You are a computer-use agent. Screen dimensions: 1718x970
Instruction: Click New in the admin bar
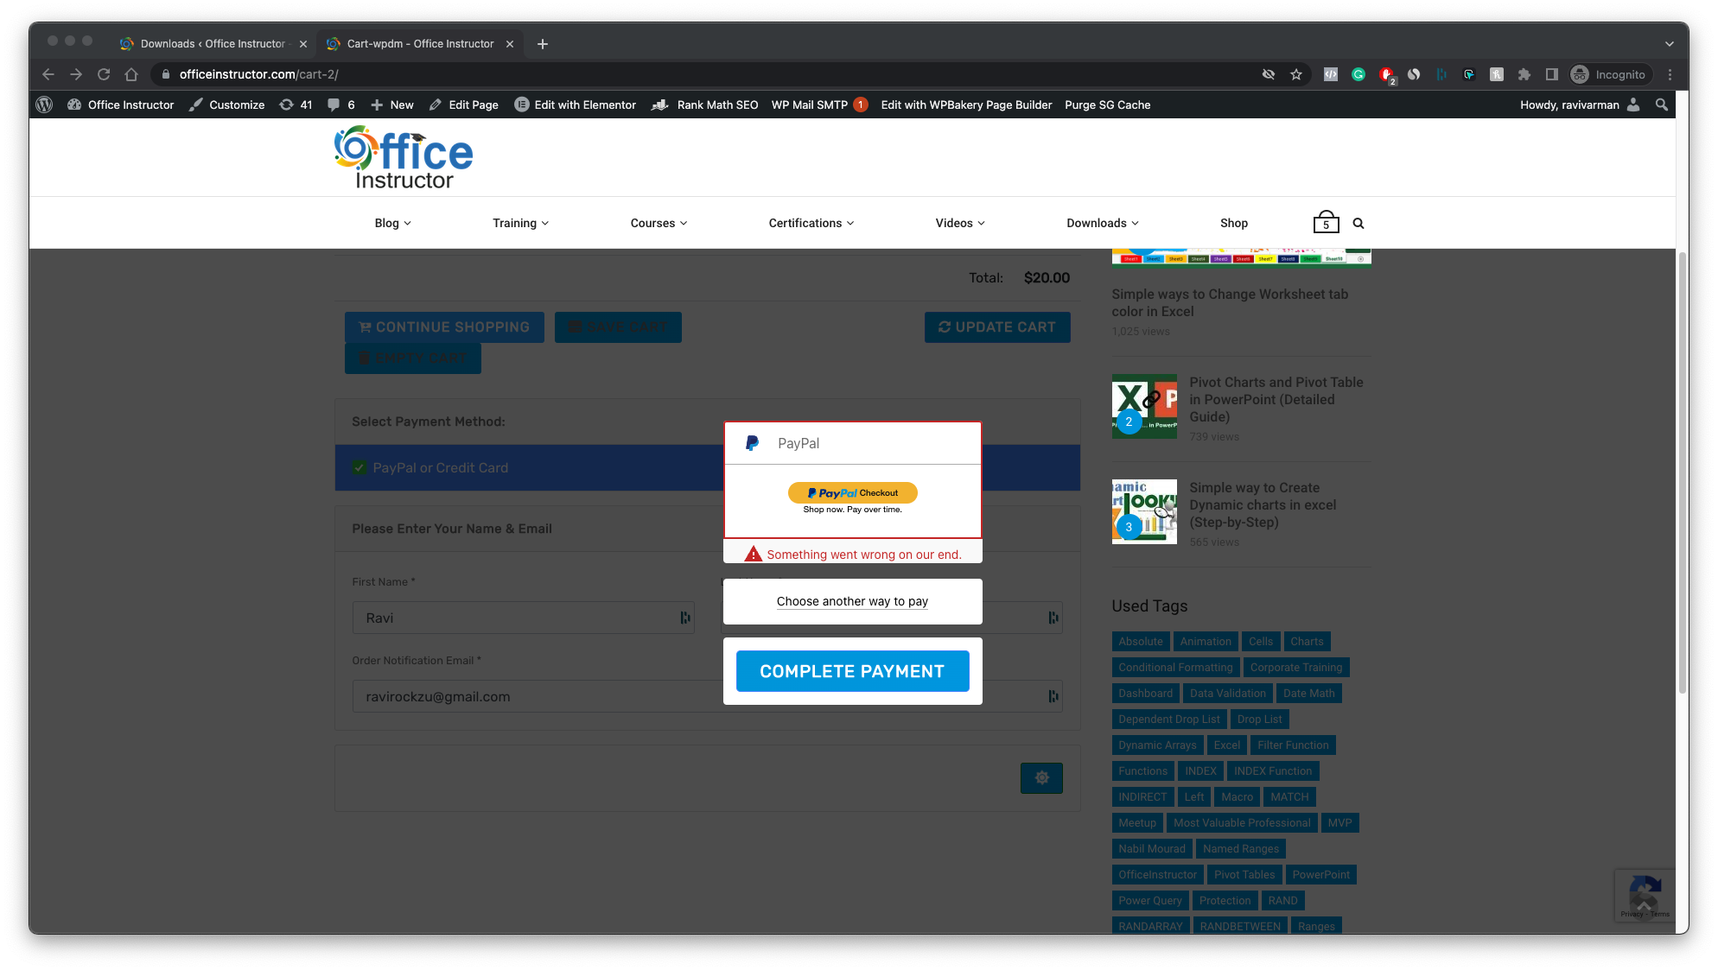[392, 105]
